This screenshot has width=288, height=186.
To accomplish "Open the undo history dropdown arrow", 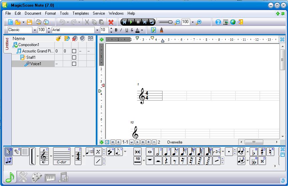I will pos(68,22).
